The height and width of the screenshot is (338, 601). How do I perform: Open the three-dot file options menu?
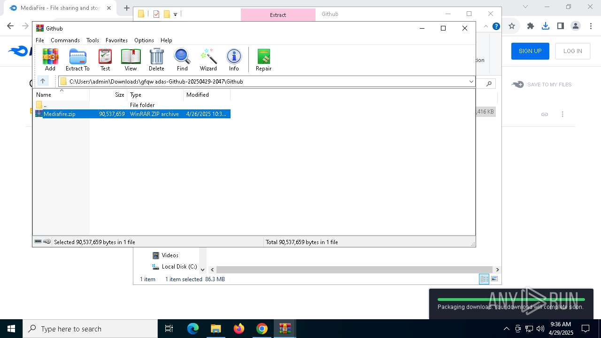click(x=562, y=114)
